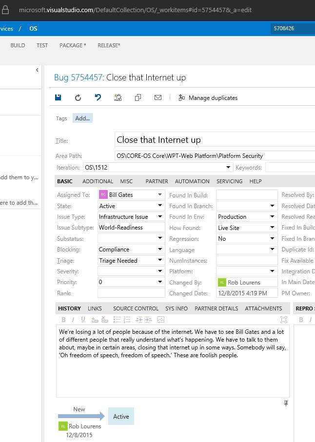Switch to the PARTNER DETAILS tab
Viewport: 315px width, 442px height.
[x=217, y=308]
